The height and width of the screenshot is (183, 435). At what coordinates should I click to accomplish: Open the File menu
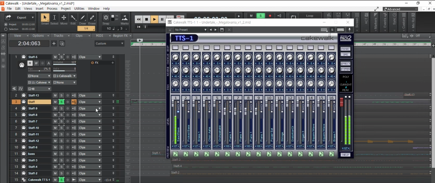[x=9, y=8]
